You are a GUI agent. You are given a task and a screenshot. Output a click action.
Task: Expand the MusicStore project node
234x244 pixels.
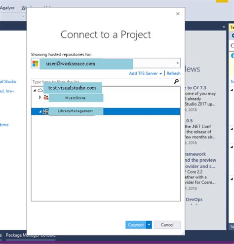40,98
